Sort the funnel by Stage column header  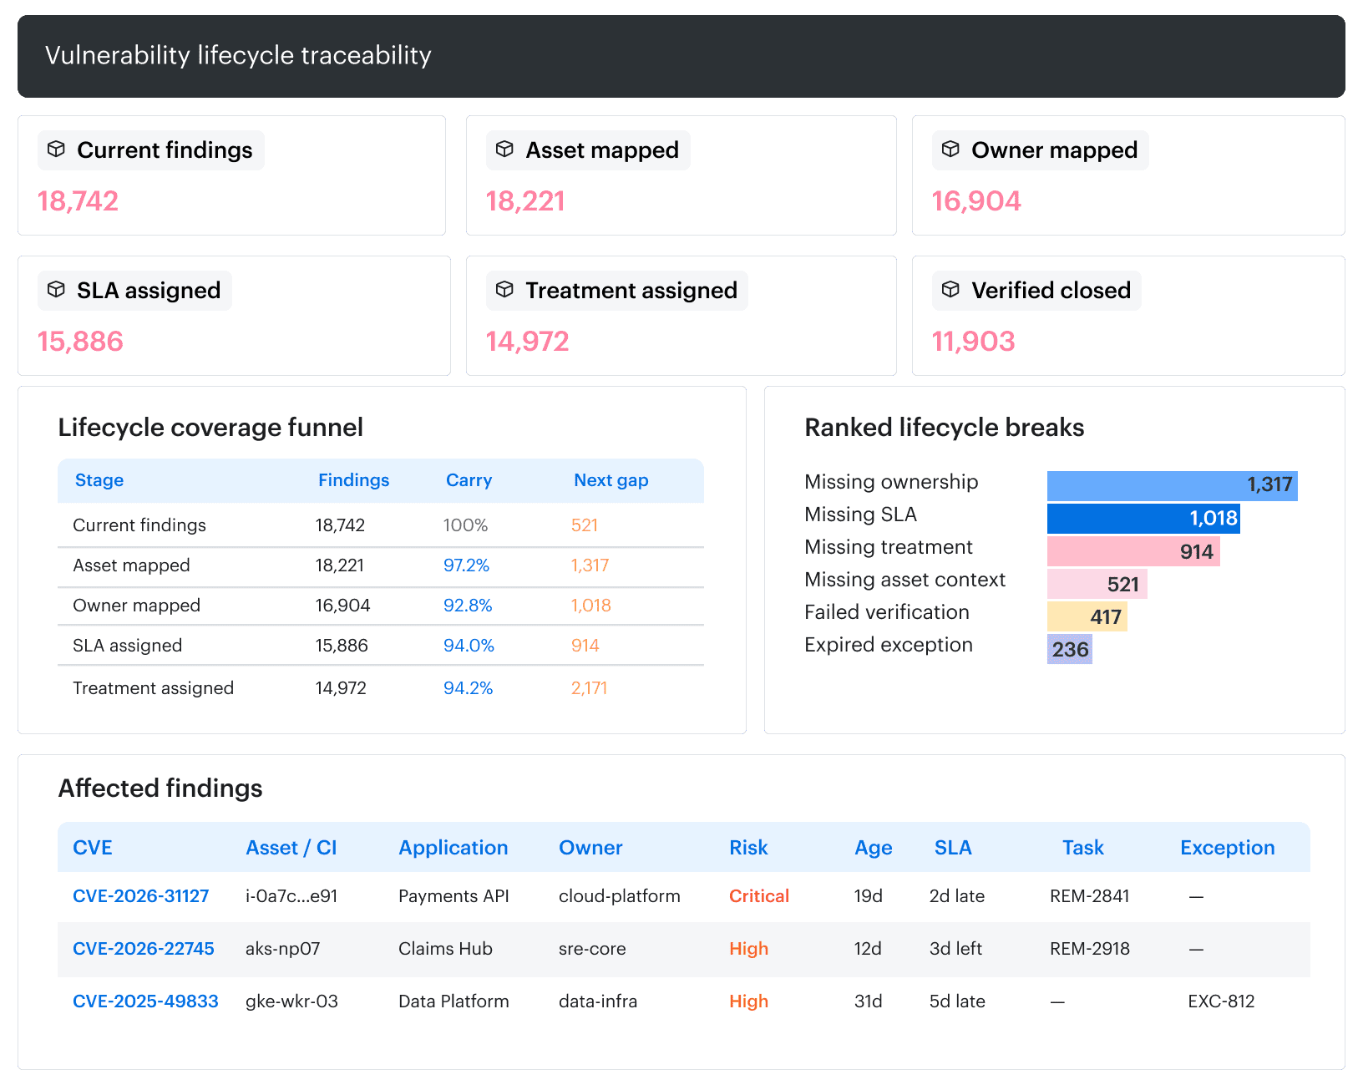click(99, 480)
